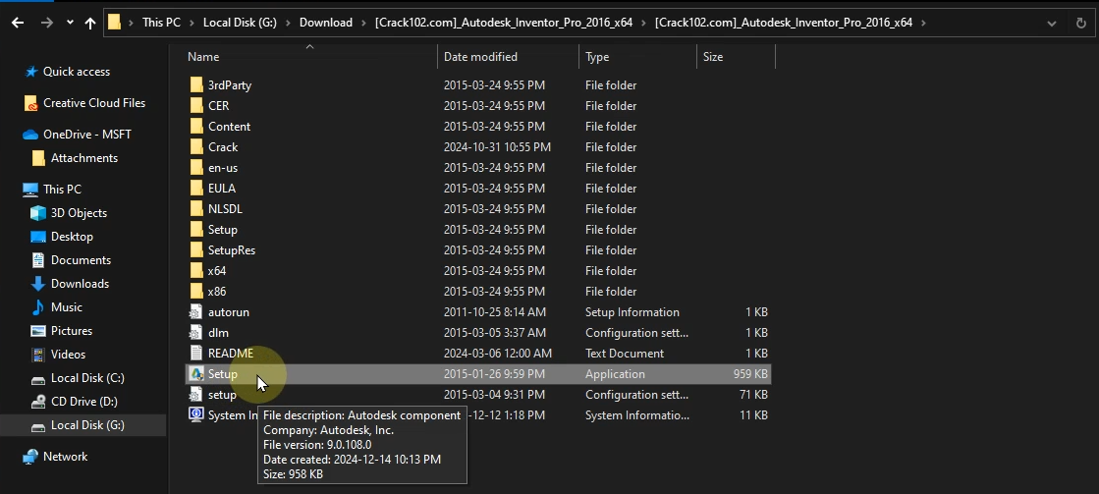This screenshot has width=1099, height=494.
Task: Click the Up one level arrow
Action: [x=90, y=22]
